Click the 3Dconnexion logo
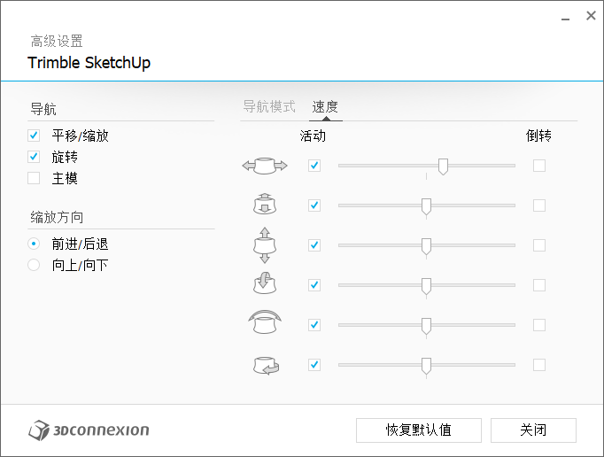604x457 pixels. tap(89, 430)
